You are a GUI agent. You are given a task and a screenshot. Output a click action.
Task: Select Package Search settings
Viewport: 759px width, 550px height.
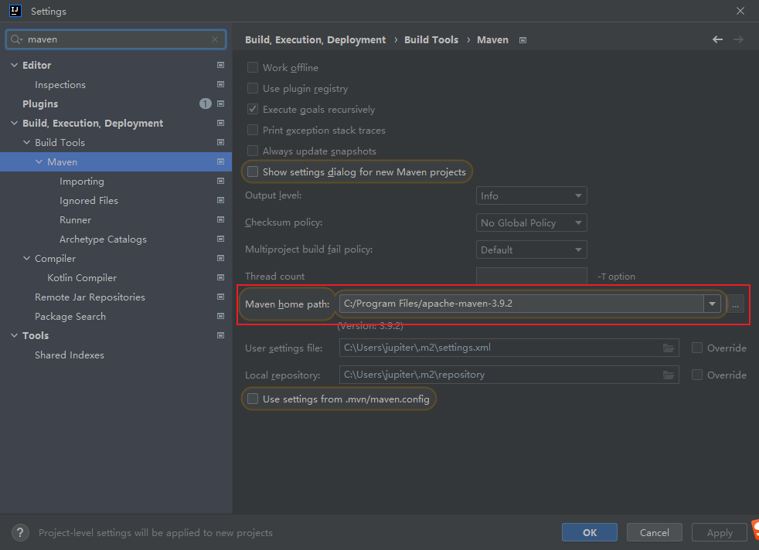pyautogui.click(x=70, y=317)
